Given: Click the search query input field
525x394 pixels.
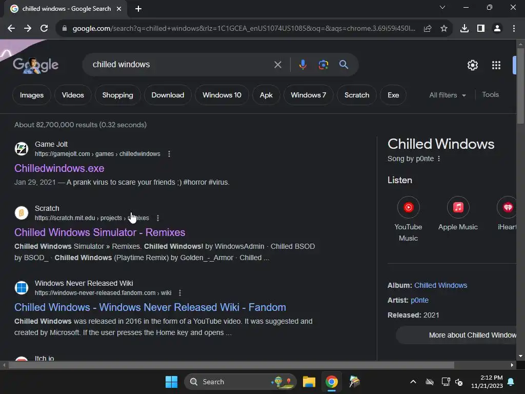Looking at the screenshot, I should (x=181, y=64).
